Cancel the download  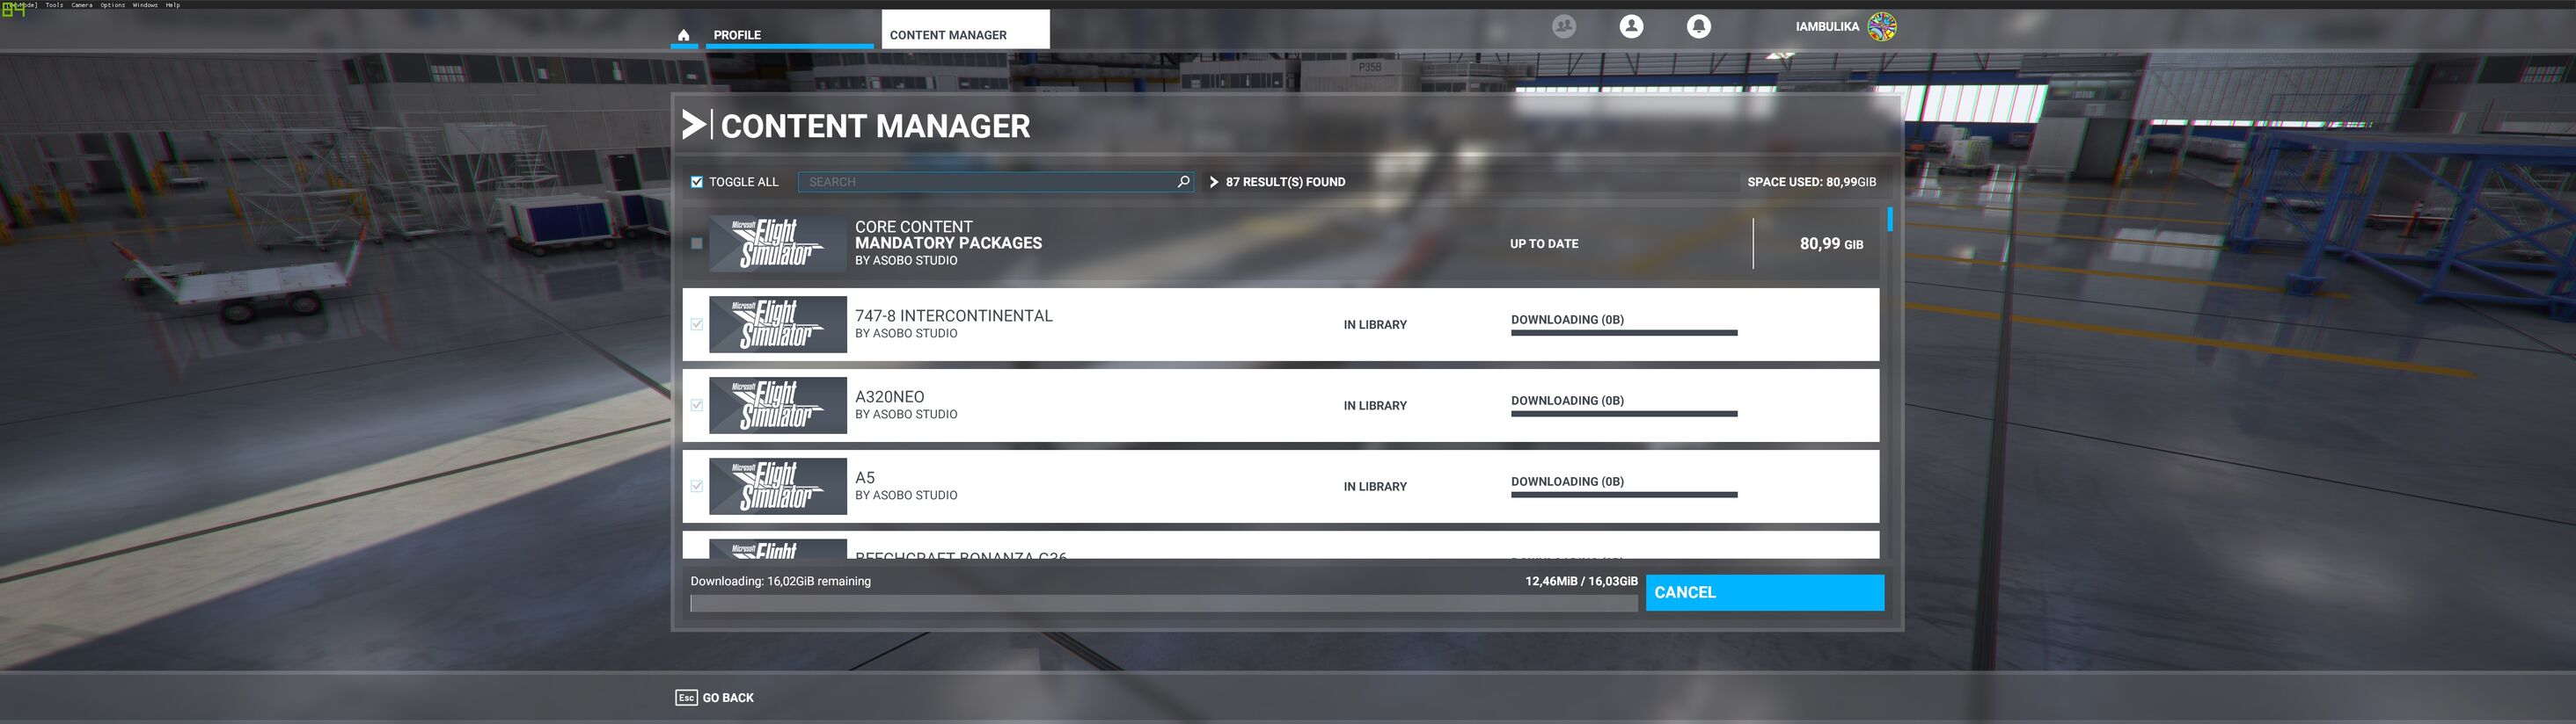tap(1765, 592)
